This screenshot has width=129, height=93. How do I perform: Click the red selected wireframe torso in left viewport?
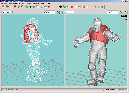pos(31,33)
